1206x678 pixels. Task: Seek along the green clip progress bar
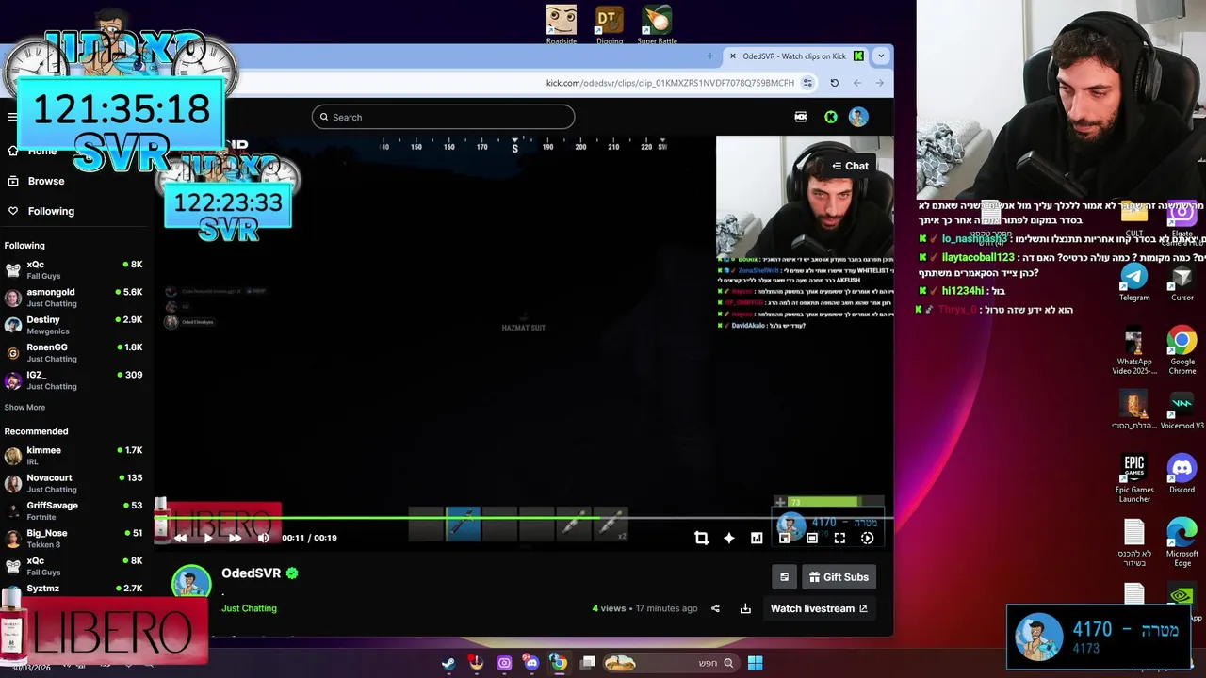524,517
